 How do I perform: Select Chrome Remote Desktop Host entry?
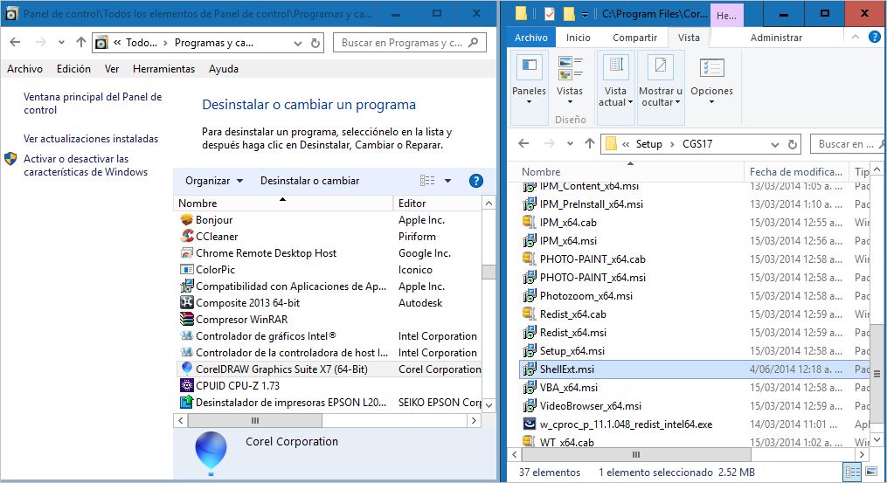[328, 253]
